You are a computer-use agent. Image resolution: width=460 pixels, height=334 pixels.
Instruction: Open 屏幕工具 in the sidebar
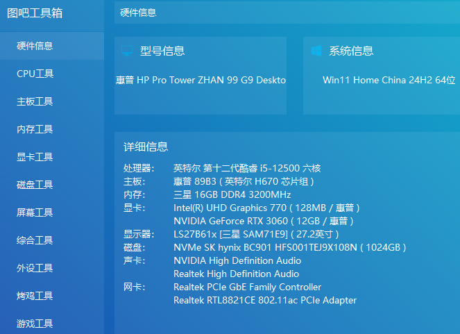[52, 212]
